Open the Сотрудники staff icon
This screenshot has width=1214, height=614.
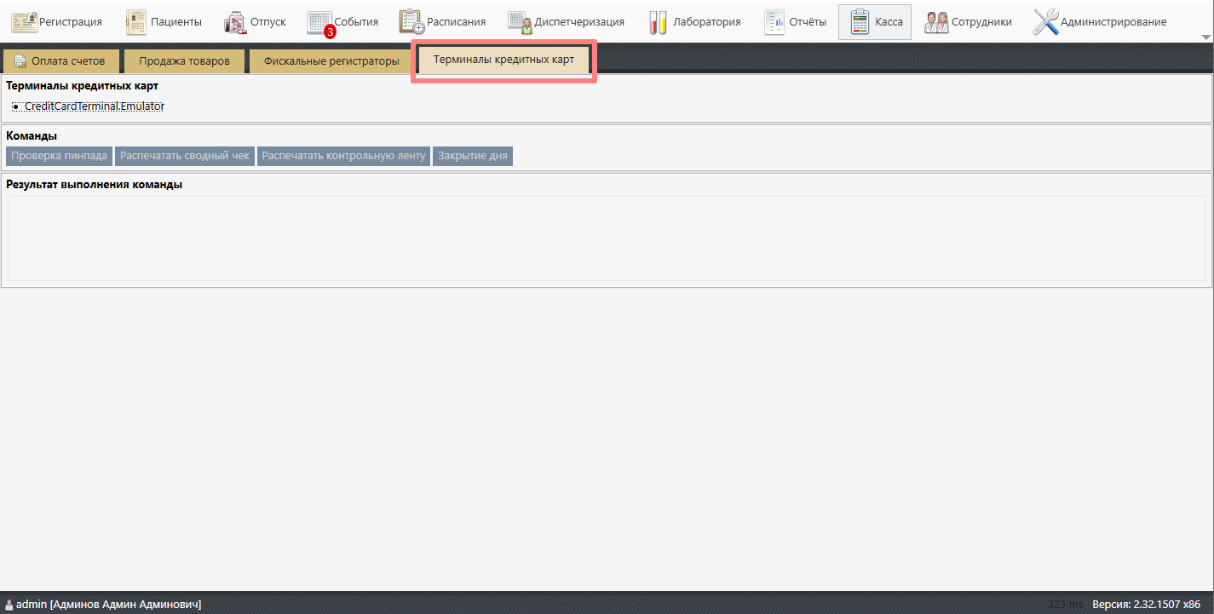point(936,22)
